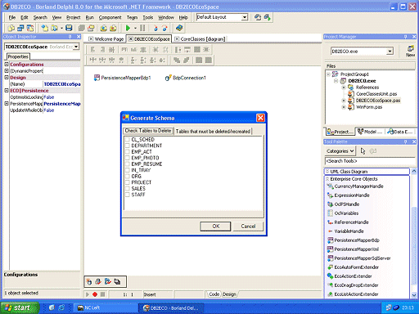Open the Default Layout dropdown
419x314 pixels.
pyautogui.click(x=245, y=17)
